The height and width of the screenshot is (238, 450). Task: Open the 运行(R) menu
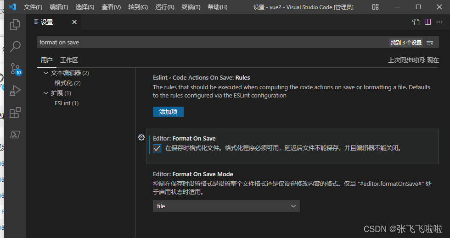[x=165, y=7]
